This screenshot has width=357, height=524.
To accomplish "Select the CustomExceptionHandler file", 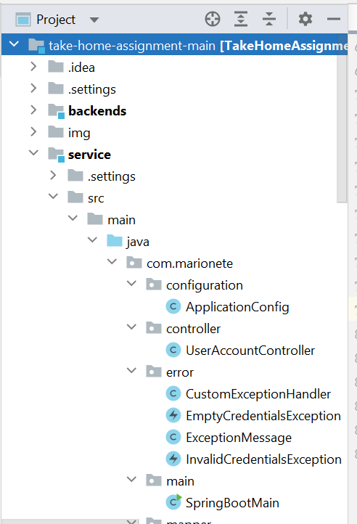I will point(258,394).
